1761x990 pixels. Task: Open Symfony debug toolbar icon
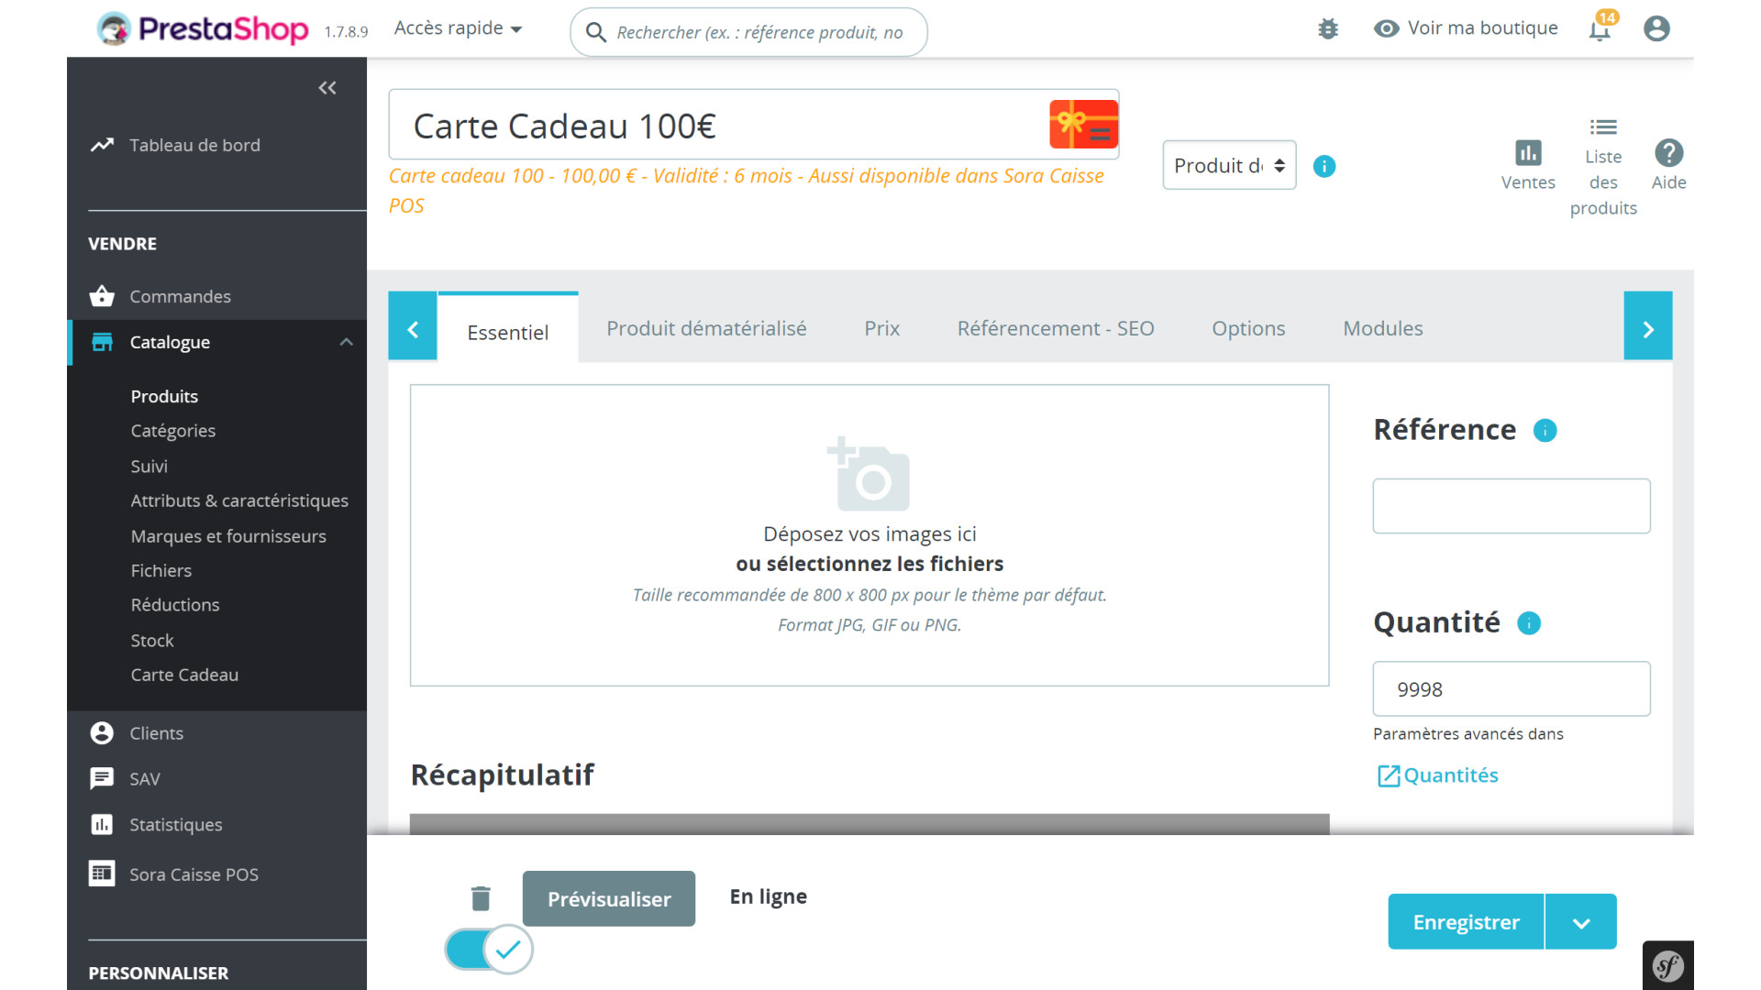pos(1667,965)
